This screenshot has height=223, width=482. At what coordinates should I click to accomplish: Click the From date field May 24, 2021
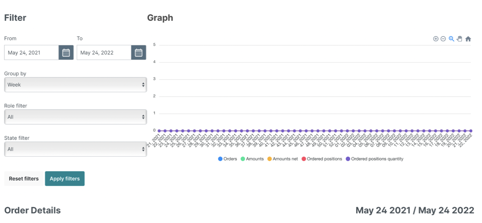pos(31,53)
